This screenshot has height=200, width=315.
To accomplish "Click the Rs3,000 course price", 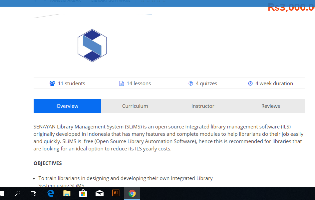I will coord(291,8).
